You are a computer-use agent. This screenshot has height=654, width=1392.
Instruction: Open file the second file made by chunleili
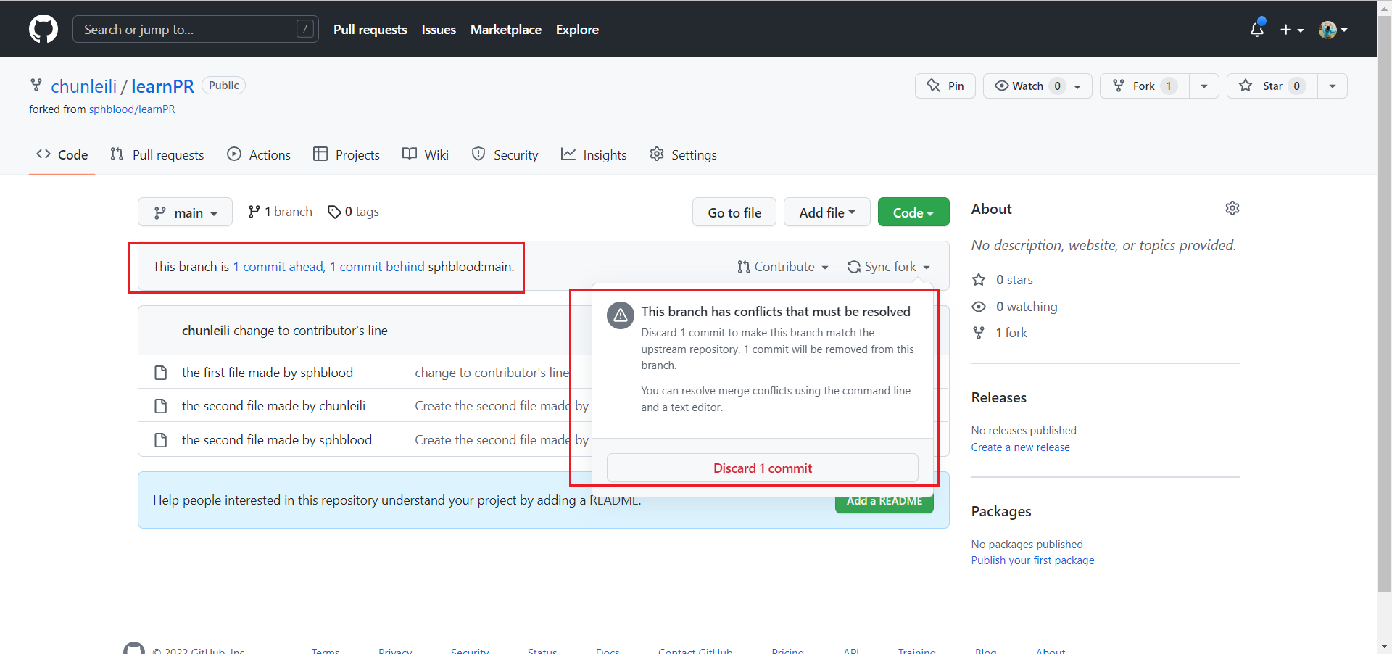tap(273, 406)
